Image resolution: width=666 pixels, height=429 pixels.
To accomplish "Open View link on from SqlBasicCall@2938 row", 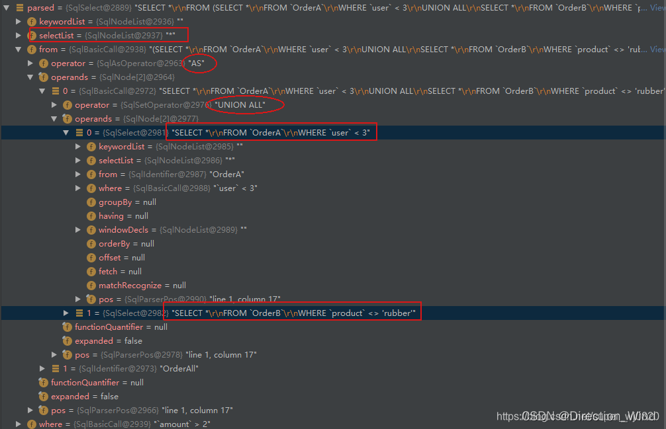I will (658, 50).
